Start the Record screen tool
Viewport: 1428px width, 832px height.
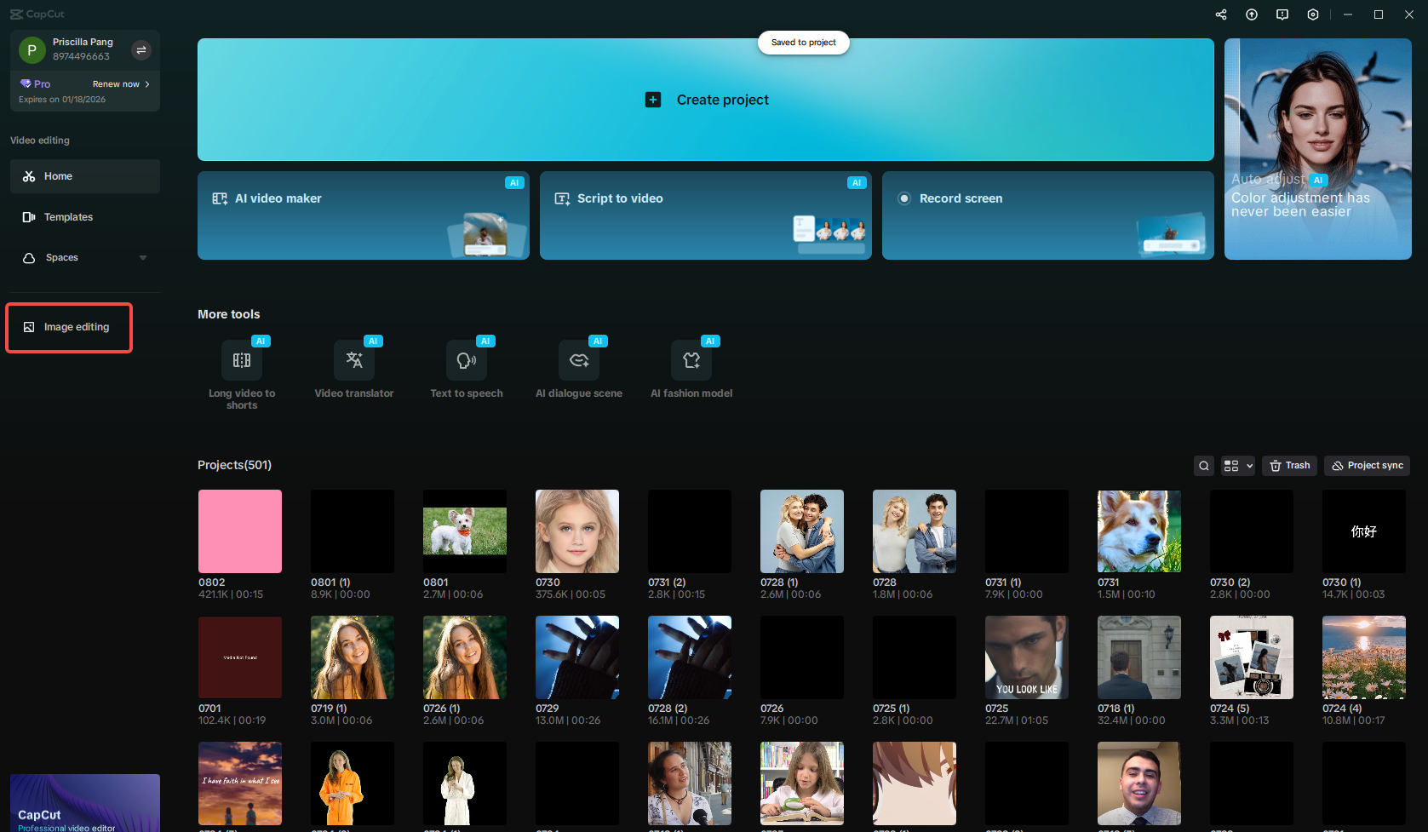coord(1047,215)
